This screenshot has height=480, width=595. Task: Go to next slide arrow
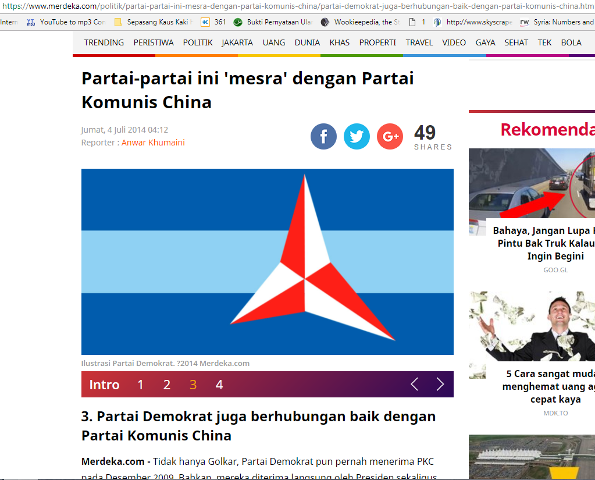click(440, 384)
